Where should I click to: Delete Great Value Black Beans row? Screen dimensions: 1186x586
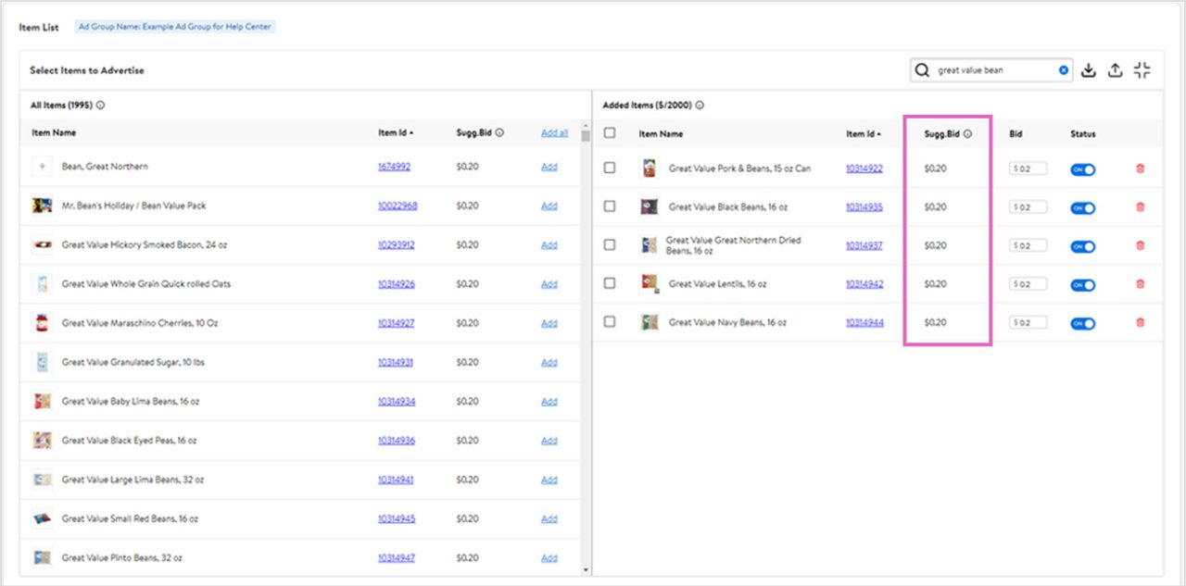coord(1140,207)
